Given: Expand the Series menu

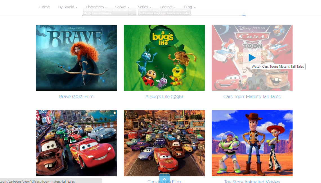Looking at the screenshot, I should click(144, 7).
